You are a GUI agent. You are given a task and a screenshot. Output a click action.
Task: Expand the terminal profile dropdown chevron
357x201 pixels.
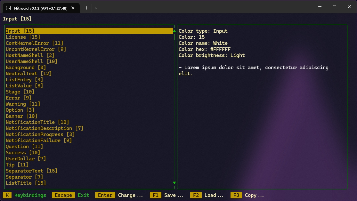point(96,8)
